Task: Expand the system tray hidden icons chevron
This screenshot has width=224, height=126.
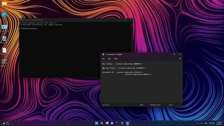Action: point(198,123)
